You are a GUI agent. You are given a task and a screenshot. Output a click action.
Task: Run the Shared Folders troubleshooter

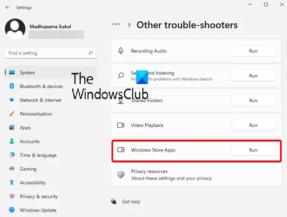click(253, 101)
